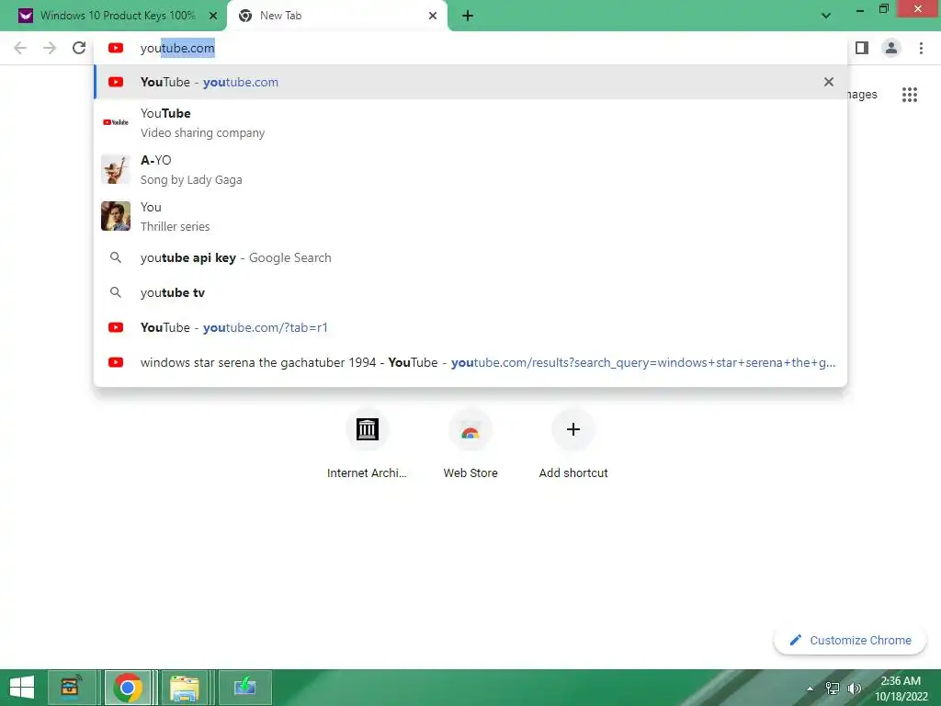Click the browser forward arrow
This screenshot has height=706, width=941.
50,48
